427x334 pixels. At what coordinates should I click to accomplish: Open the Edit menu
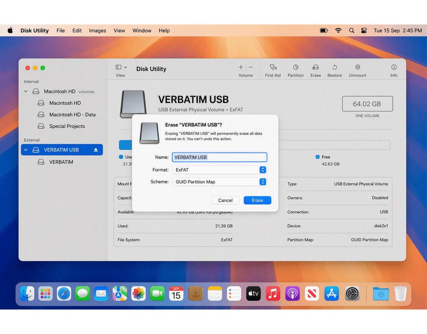[x=77, y=30]
